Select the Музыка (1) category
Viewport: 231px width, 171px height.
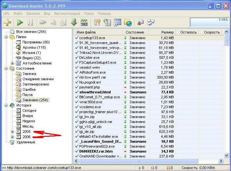pyautogui.click(x=32, y=53)
